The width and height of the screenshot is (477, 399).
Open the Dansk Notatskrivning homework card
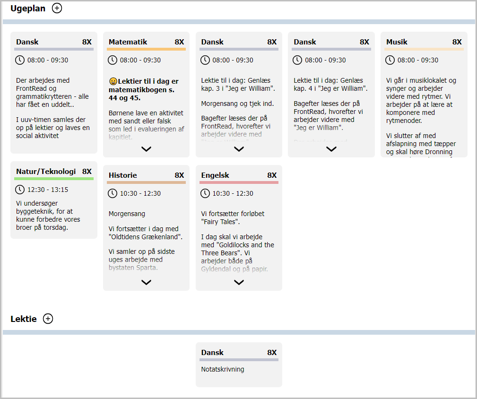coord(239,364)
